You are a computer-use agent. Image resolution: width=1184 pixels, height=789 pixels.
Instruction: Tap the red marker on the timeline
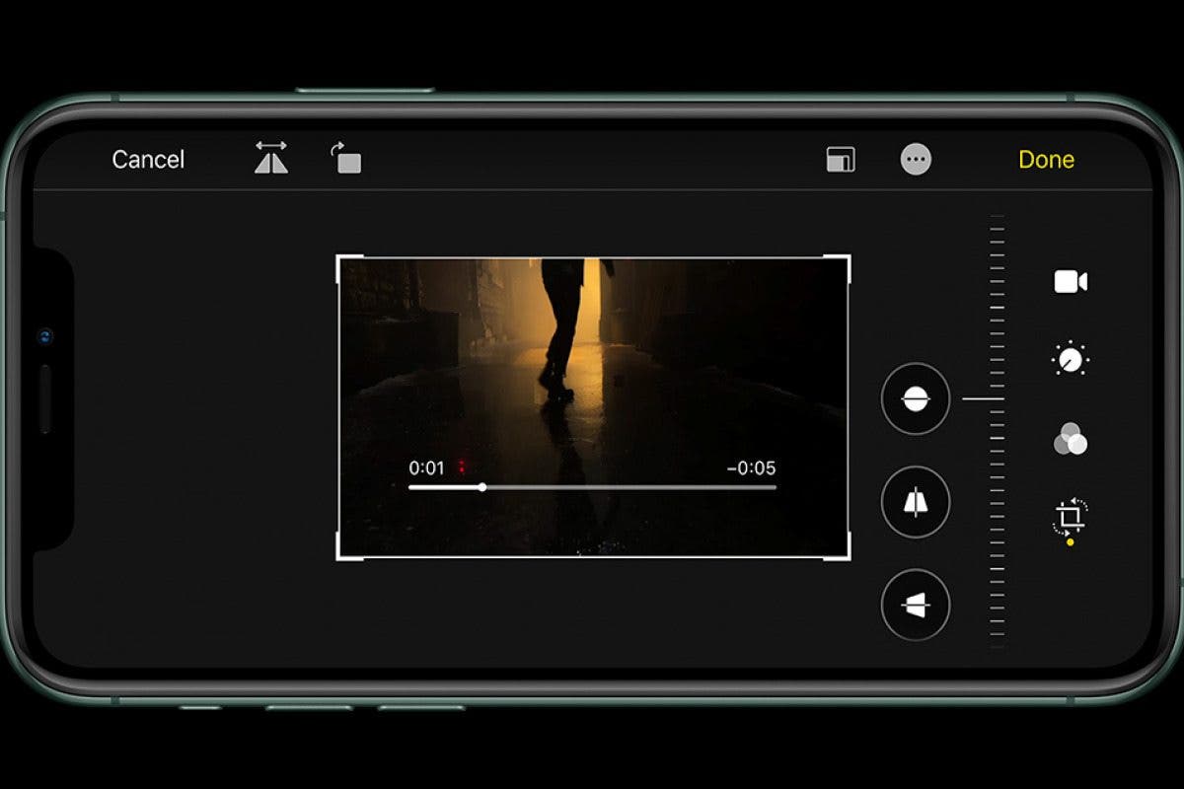click(462, 465)
